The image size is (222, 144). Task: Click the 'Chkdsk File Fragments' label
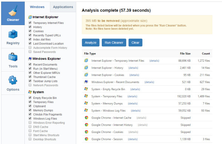(48, 114)
